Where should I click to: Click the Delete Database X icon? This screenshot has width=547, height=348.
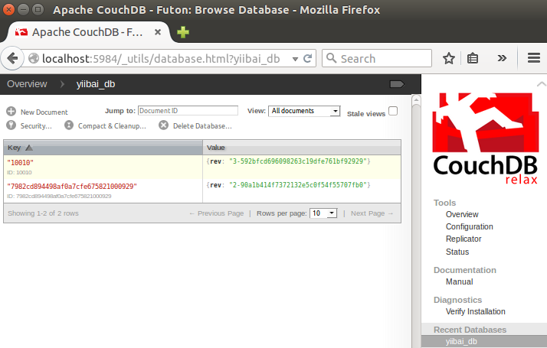click(163, 125)
